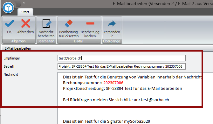Image resolution: width=213 pixels, height=124 pixels.
Task: Click the Bearbeiten ribbon group label
Action: coord(46,41)
